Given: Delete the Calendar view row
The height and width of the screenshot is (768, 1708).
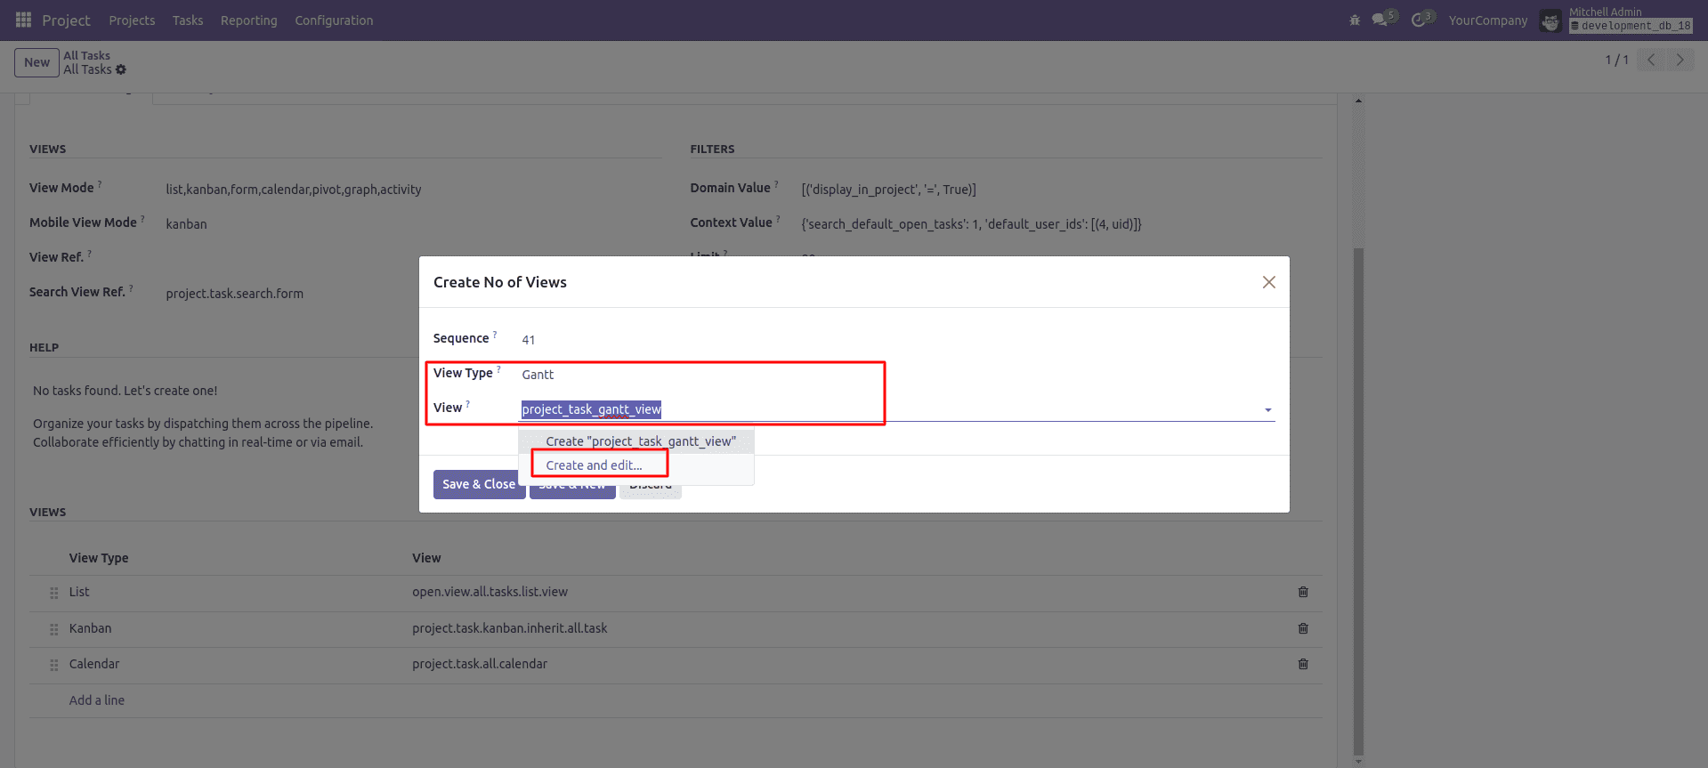Looking at the screenshot, I should tap(1303, 664).
